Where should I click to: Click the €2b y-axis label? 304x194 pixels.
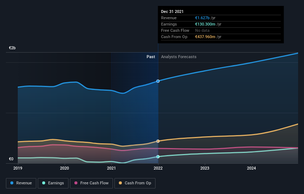pos(12,48)
